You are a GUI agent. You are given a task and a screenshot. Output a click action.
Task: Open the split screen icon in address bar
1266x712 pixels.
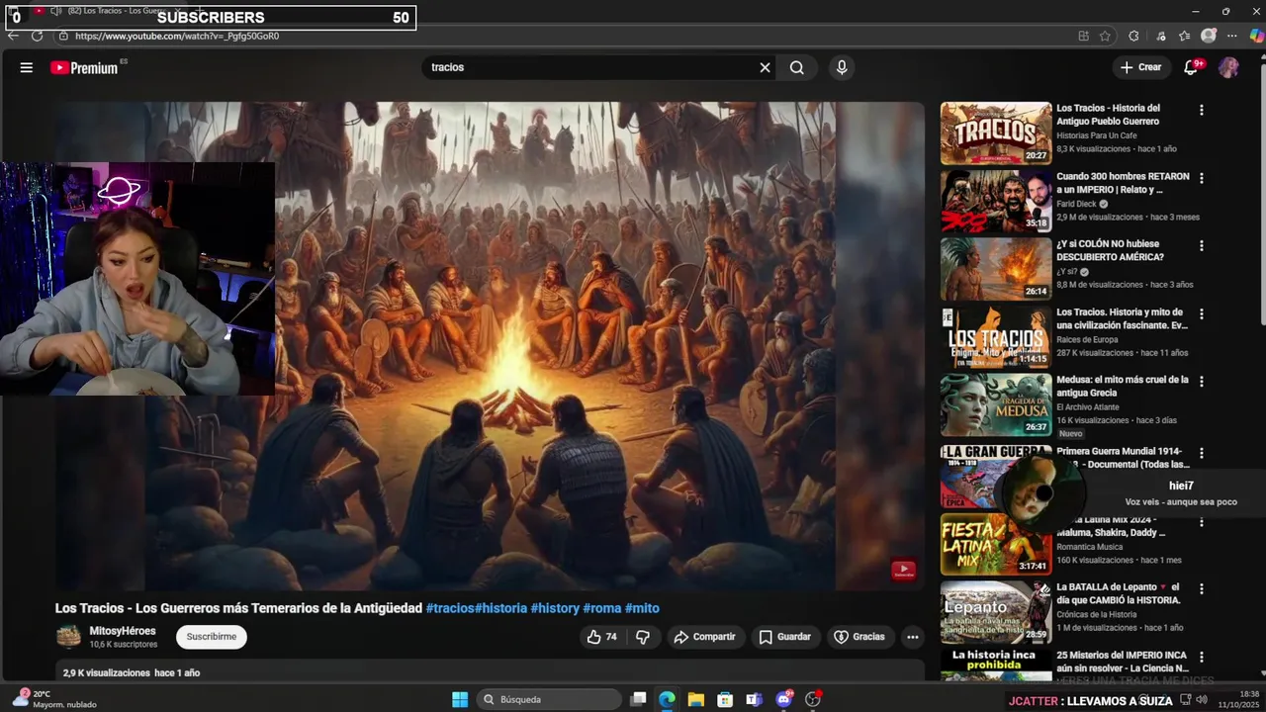coord(1084,36)
